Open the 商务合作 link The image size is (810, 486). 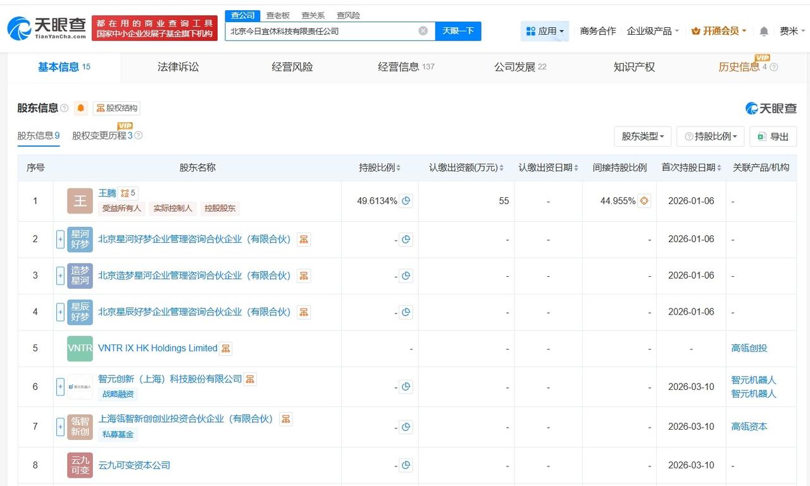[598, 31]
